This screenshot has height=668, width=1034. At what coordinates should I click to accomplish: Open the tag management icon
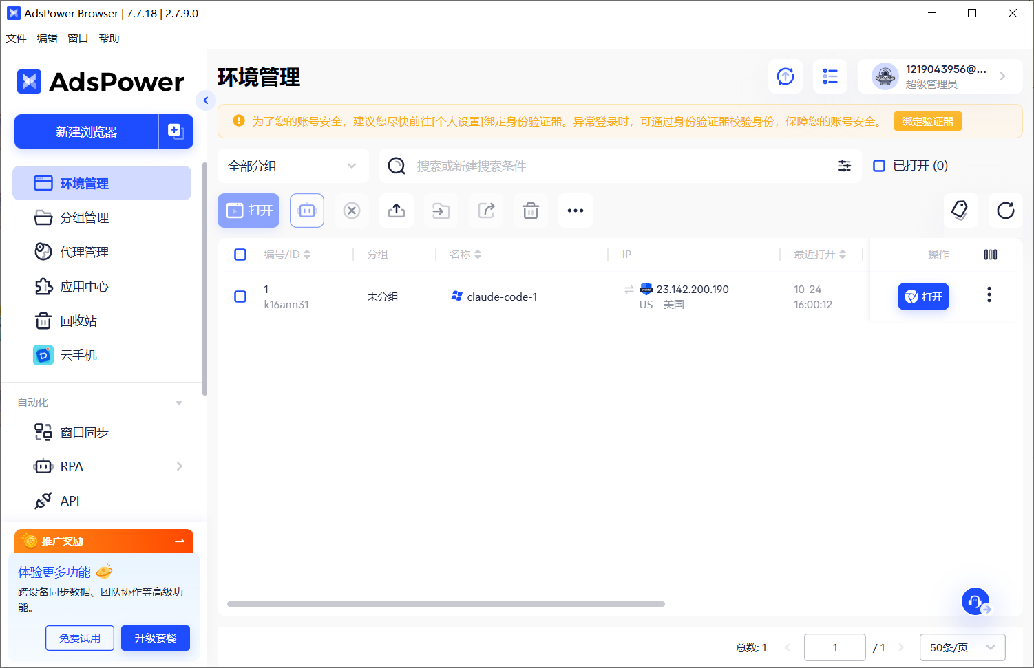click(x=960, y=211)
